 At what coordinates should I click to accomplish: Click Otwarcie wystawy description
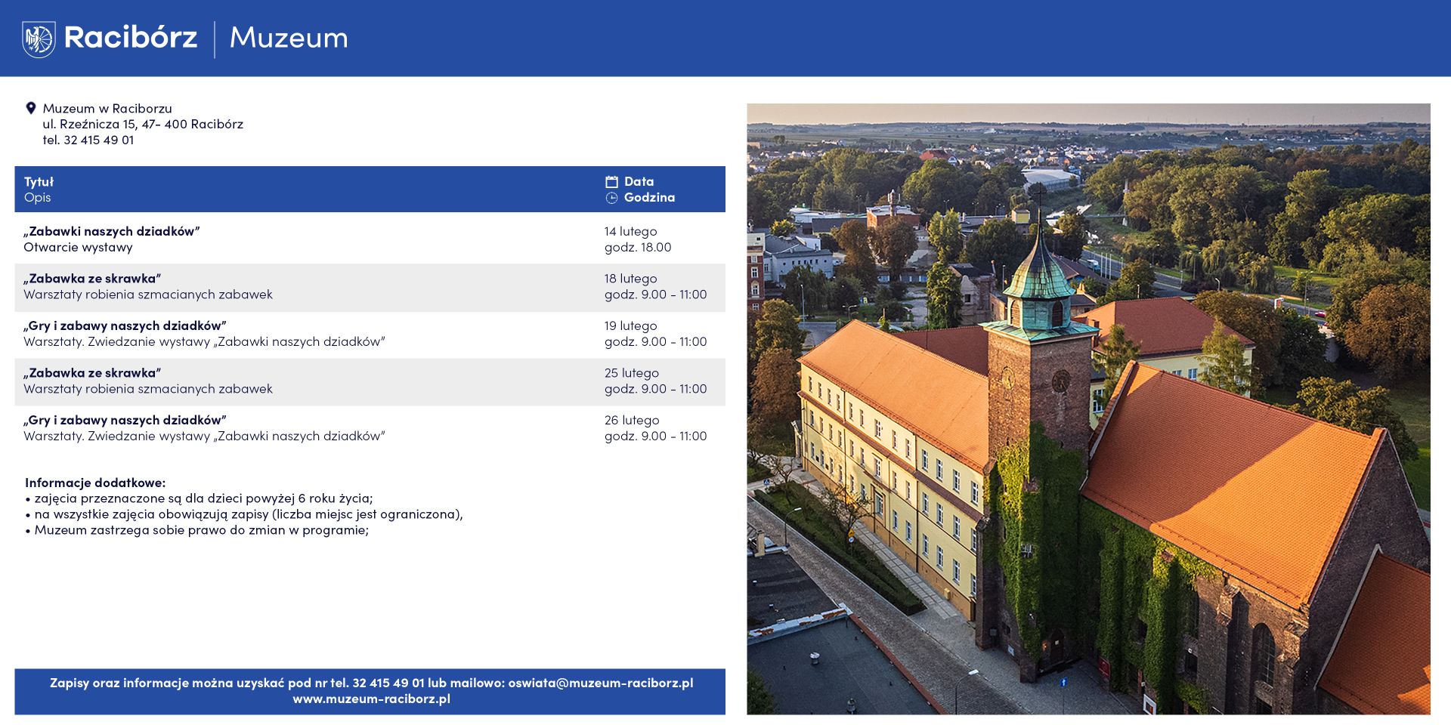(x=78, y=247)
